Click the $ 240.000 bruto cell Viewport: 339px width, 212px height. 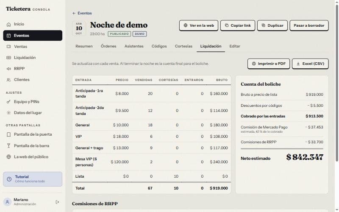click(x=219, y=162)
